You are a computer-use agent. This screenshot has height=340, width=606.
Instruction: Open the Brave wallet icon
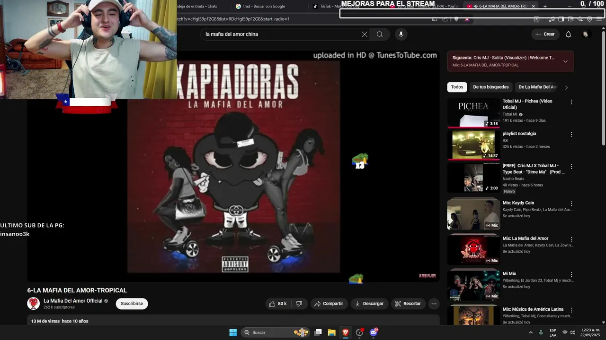(x=570, y=19)
